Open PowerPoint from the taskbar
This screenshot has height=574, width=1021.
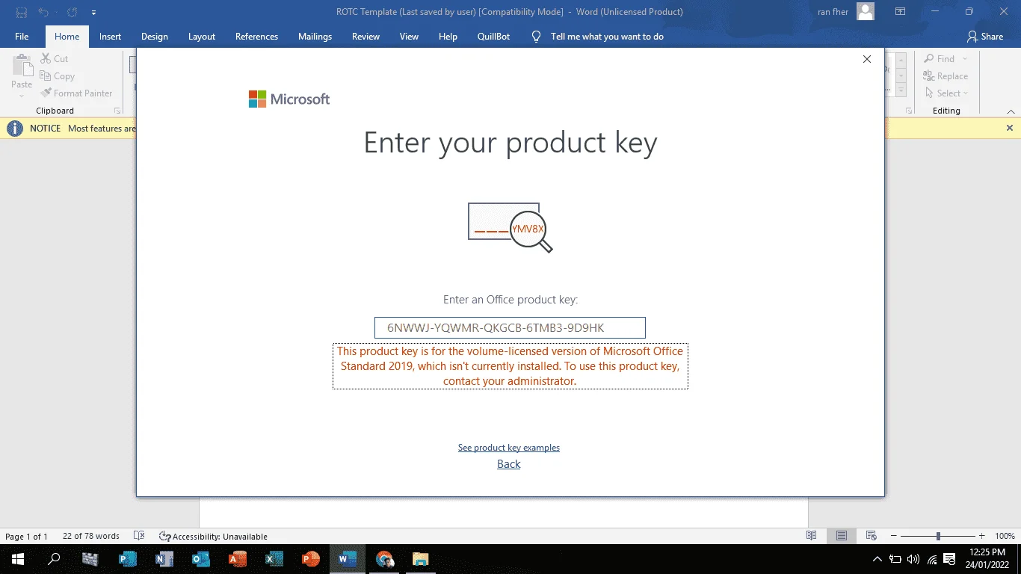[310, 559]
